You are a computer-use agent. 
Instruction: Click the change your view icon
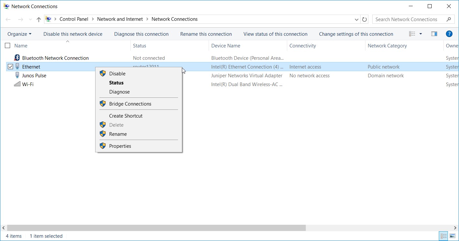[412, 34]
